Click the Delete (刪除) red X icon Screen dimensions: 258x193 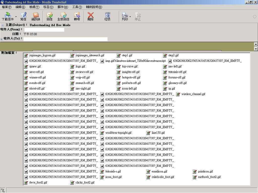90,15
